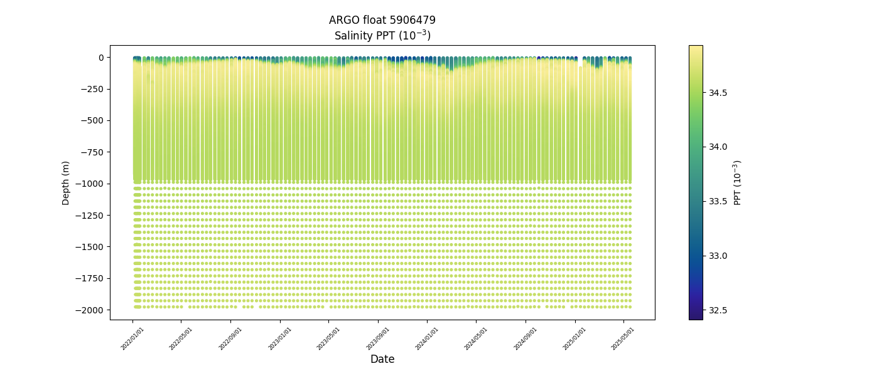Pick the 2024/01/01 date tick label
The image size is (879, 376).
point(428,339)
